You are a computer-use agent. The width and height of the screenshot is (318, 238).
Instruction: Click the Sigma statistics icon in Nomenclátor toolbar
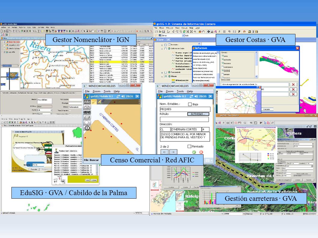click(39, 31)
